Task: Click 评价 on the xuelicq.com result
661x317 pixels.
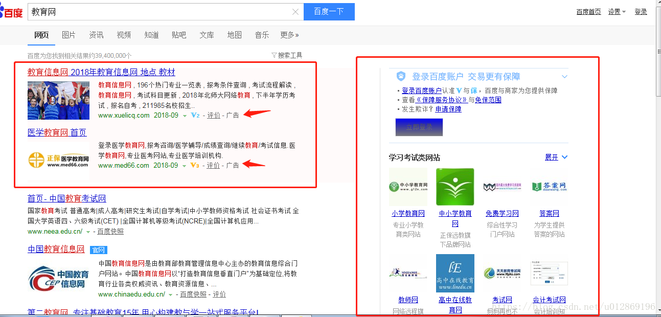Action: coord(213,116)
